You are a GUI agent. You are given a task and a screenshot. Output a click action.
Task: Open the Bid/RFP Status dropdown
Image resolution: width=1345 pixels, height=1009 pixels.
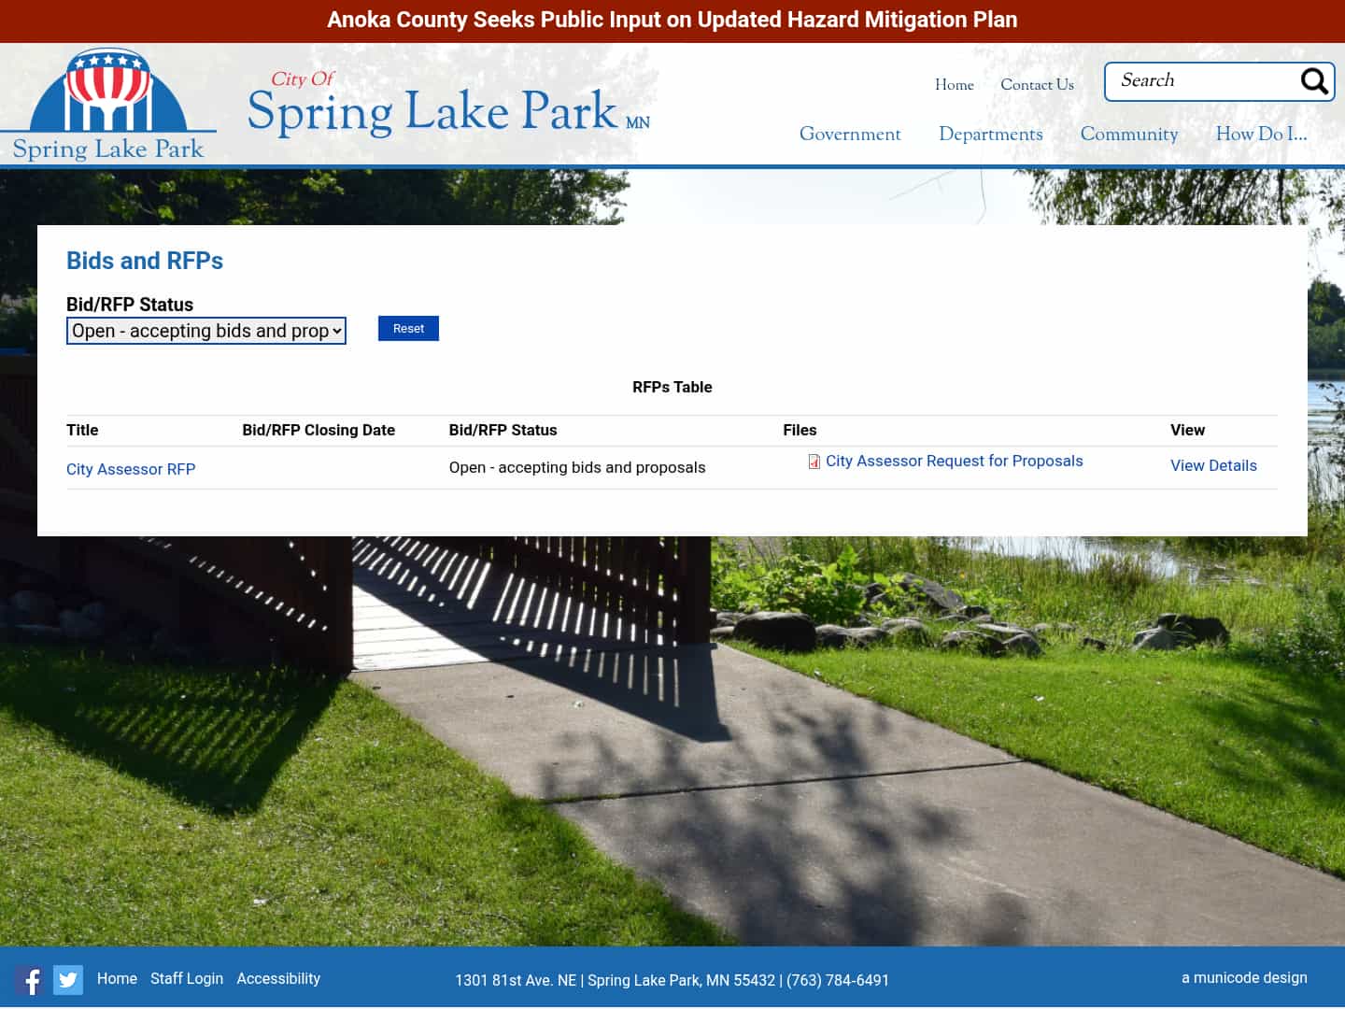[x=205, y=331]
